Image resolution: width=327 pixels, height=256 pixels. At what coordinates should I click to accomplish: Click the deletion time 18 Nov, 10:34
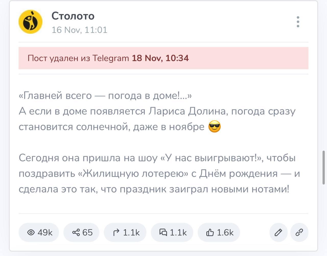160,58
